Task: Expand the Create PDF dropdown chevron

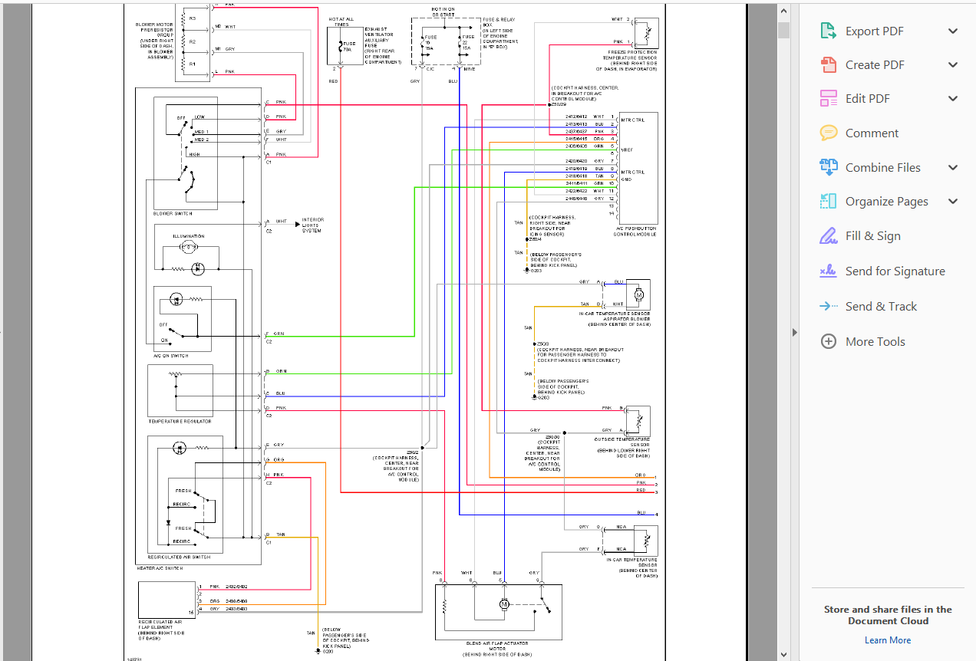Action: coord(953,64)
